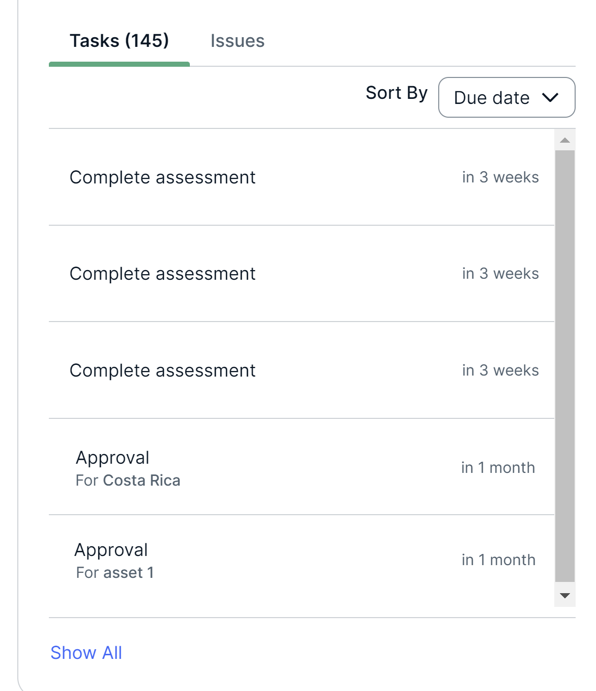Select the Tasks (145) tab

[119, 41]
